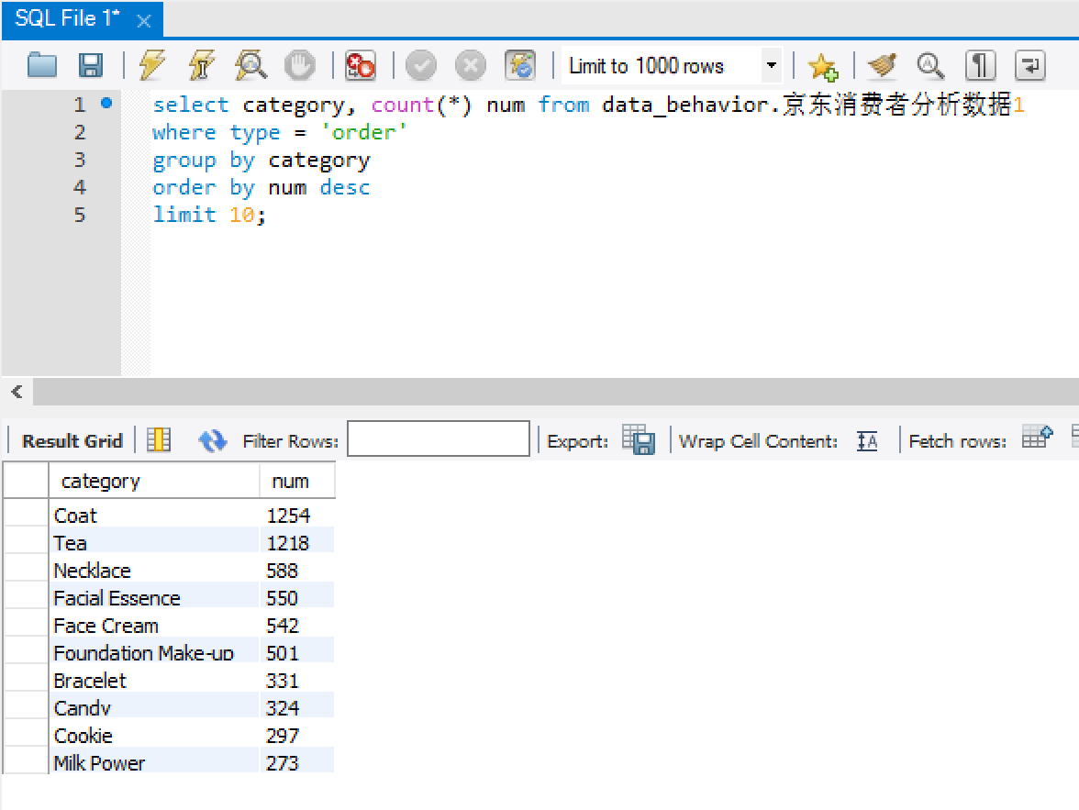Toggle result grid columns view icon
This screenshot has height=810, width=1079.
tap(159, 439)
